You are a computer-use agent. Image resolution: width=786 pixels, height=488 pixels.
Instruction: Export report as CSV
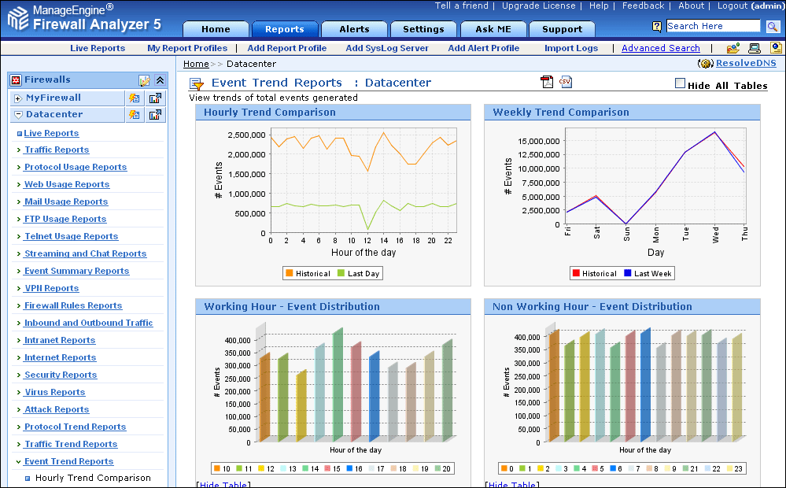pos(566,82)
